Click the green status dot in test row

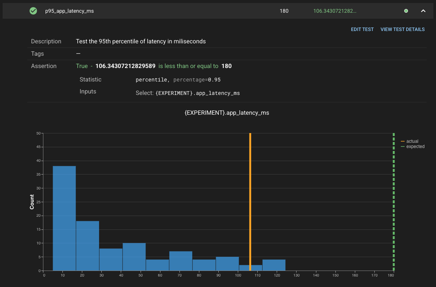(406, 11)
